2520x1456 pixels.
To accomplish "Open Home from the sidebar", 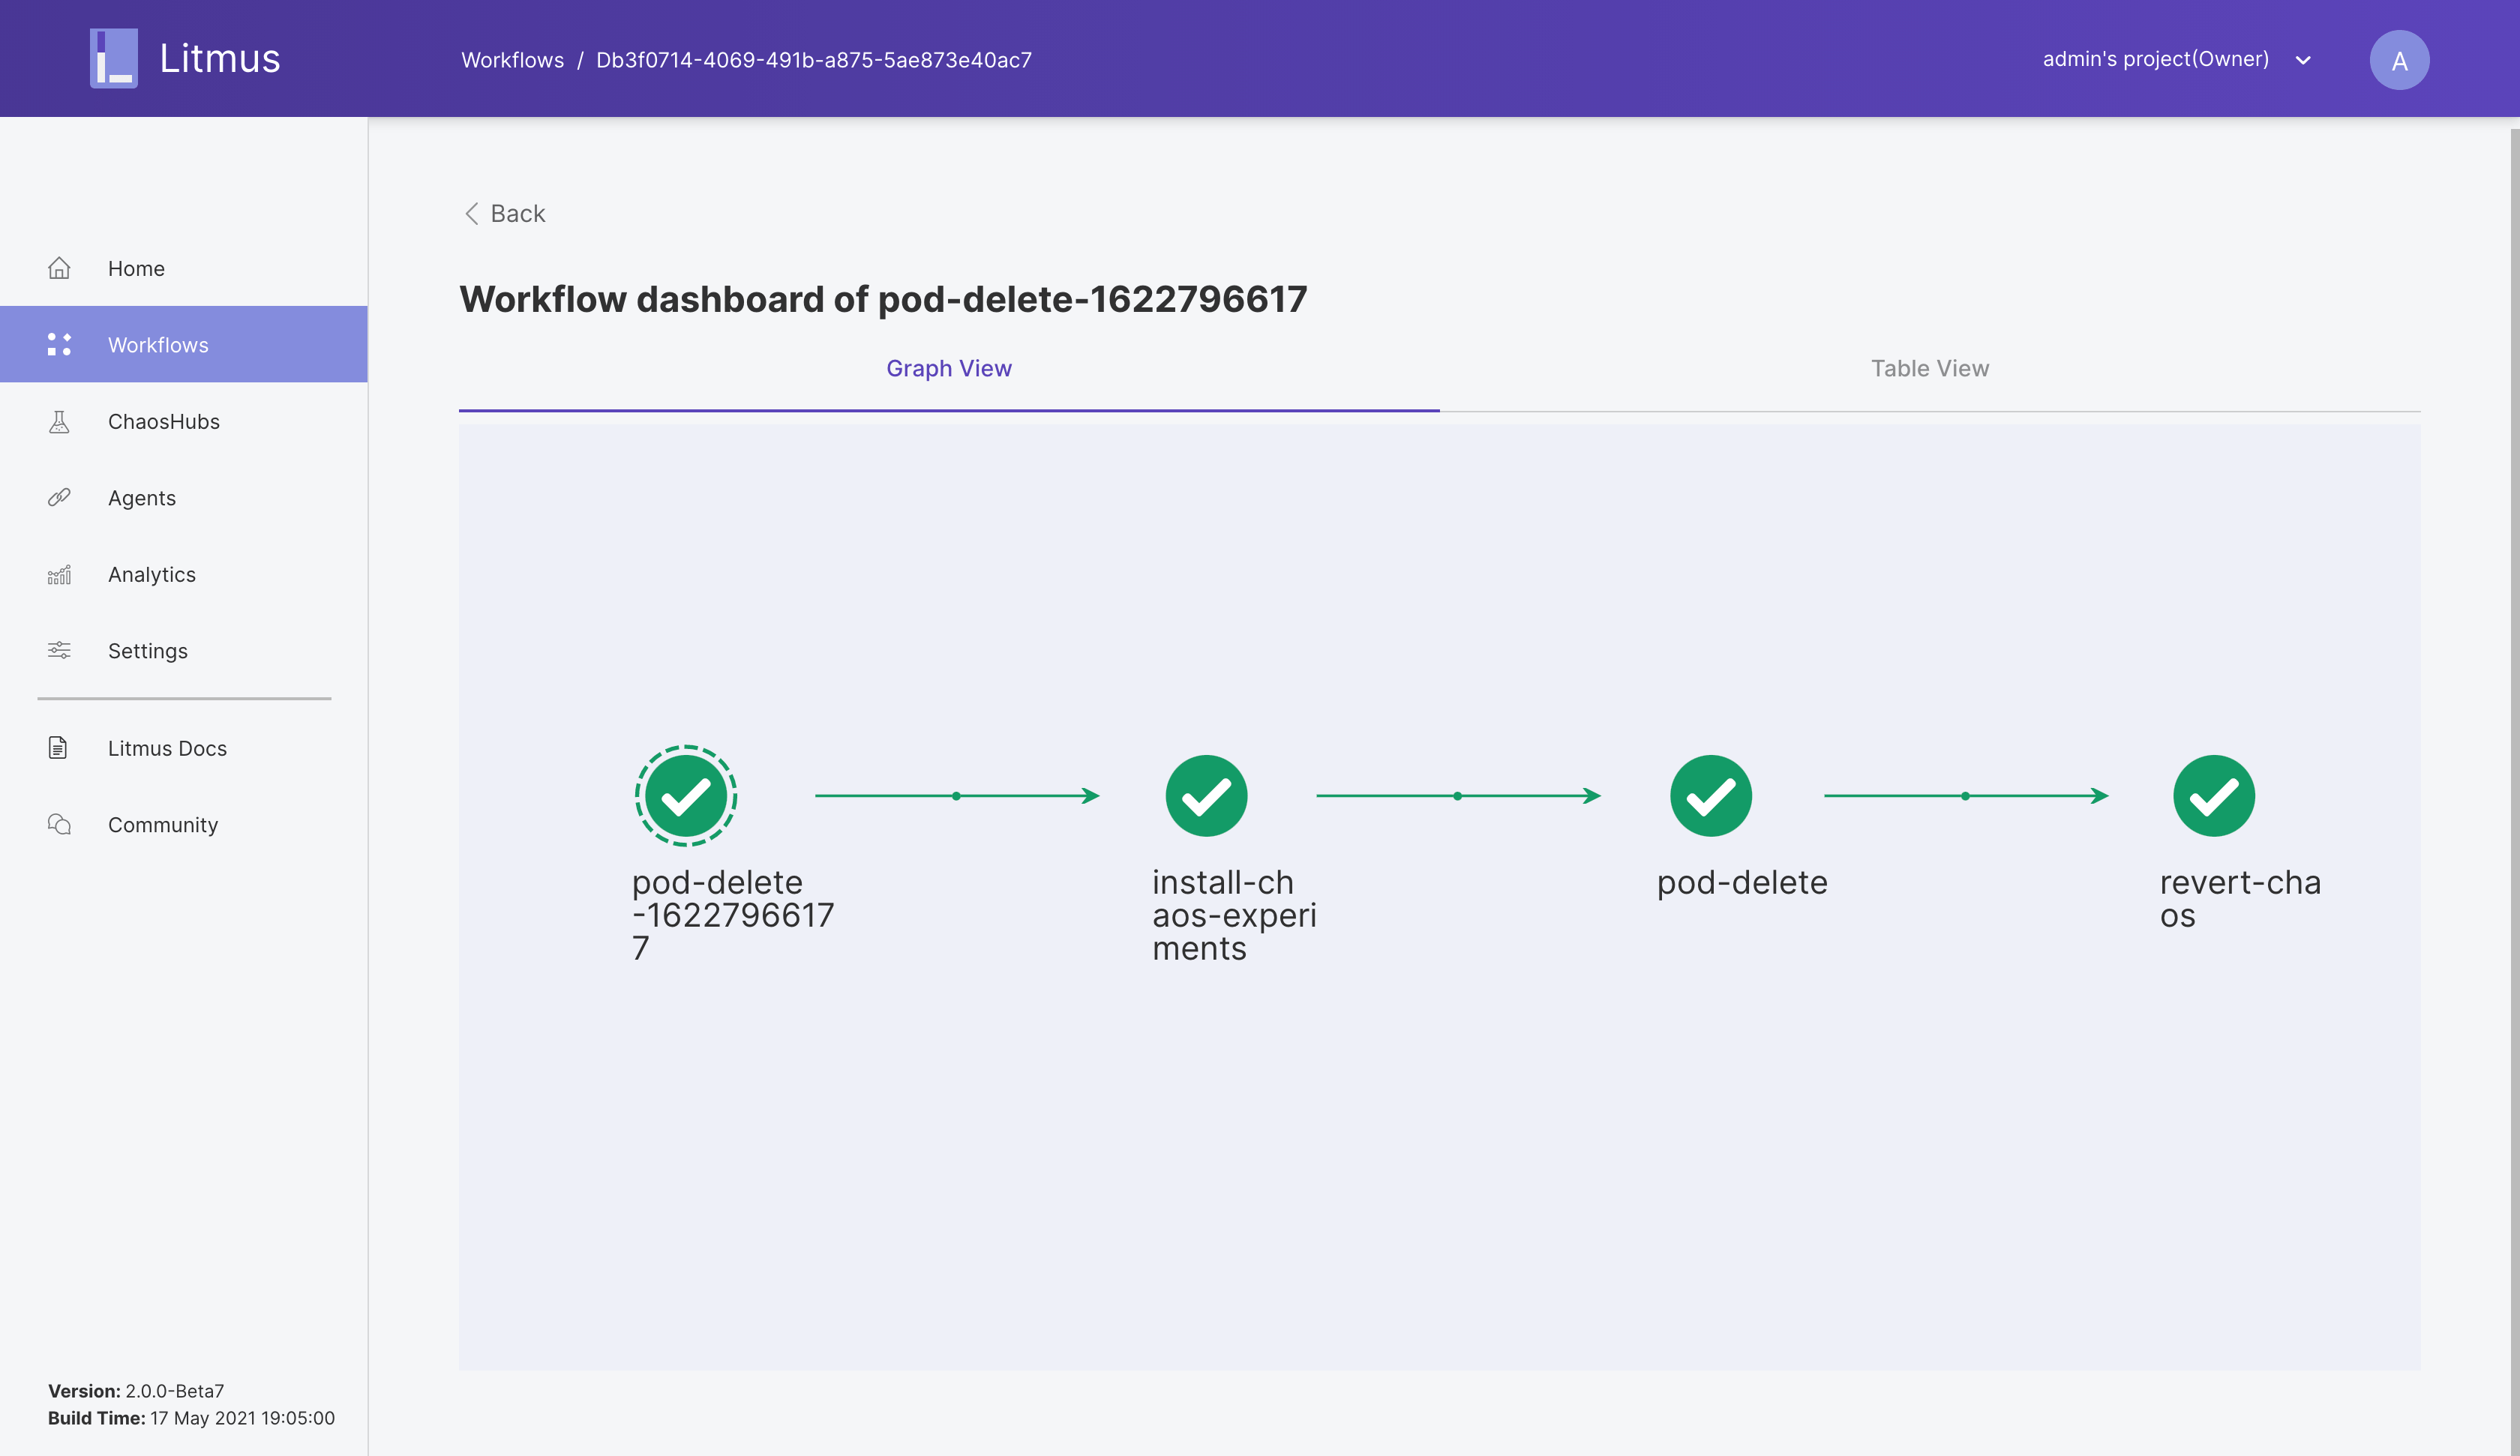I will point(136,268).
